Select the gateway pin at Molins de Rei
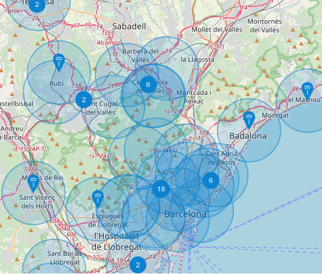This screenshot has width=322, height=274. (x=33, y=183)
